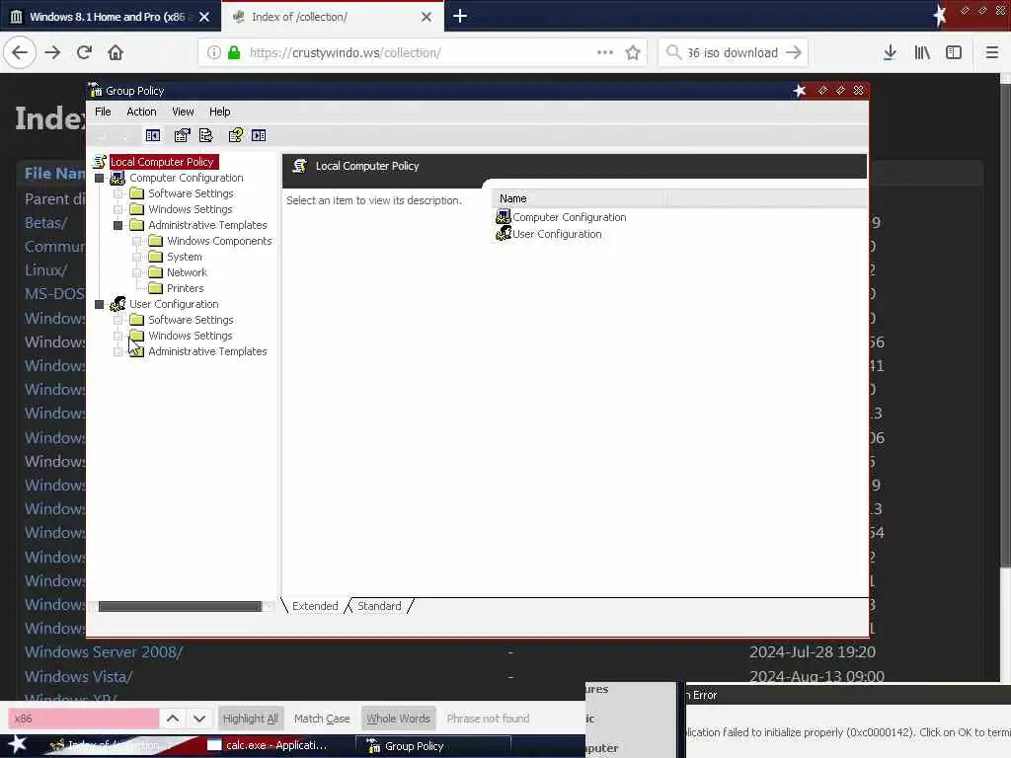This screenshot has height=758, width=1011.
Task: Click Show/Hide Action Pane toolbar icon
Action: (259, 135)
